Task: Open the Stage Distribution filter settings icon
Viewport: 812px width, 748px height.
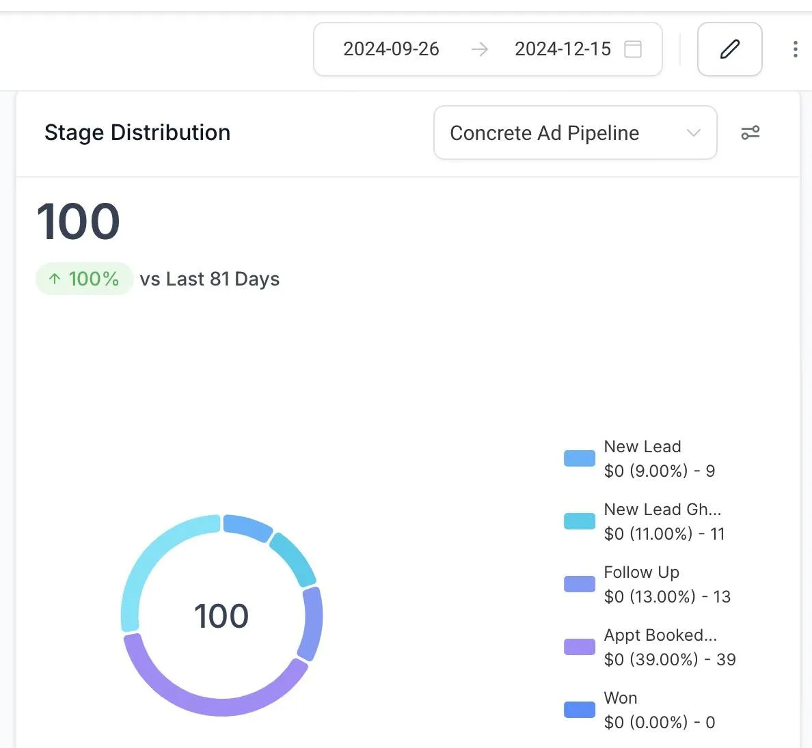Action: click(750, 133)
